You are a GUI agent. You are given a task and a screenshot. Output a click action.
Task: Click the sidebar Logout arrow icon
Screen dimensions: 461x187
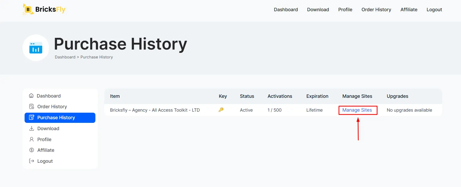pyautogui.click(x=32, y=161)
